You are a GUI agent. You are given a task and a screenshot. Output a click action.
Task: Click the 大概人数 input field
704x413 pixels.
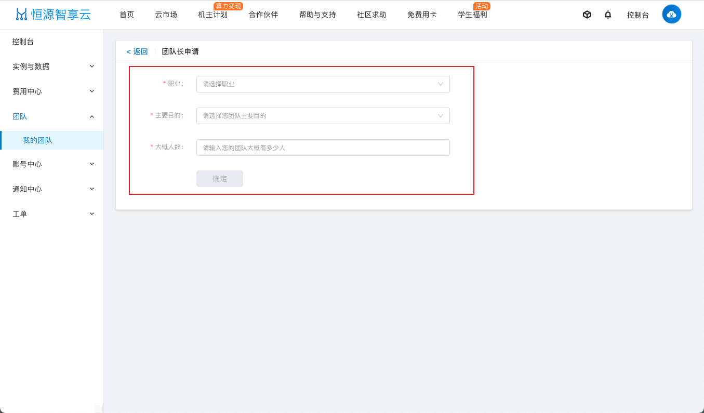pyautogui.click(x=323, y=148)
